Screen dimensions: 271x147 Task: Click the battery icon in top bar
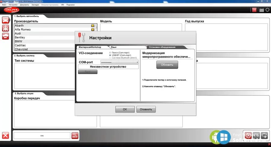pos(262,10)
